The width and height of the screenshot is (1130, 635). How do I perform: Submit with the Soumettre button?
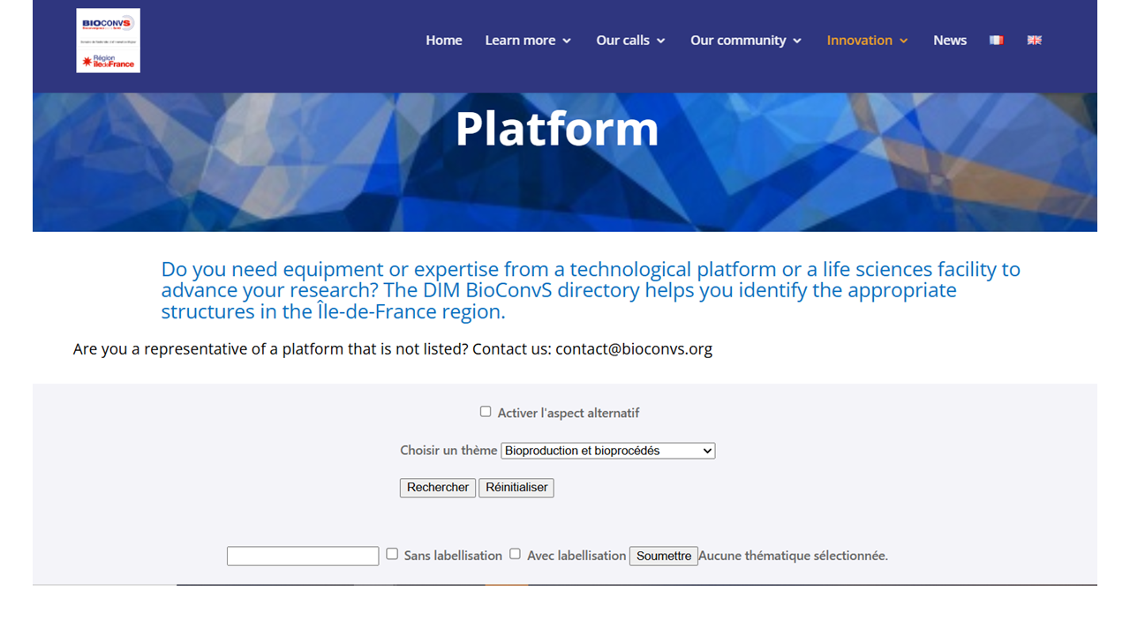click(x=664, y=557)
